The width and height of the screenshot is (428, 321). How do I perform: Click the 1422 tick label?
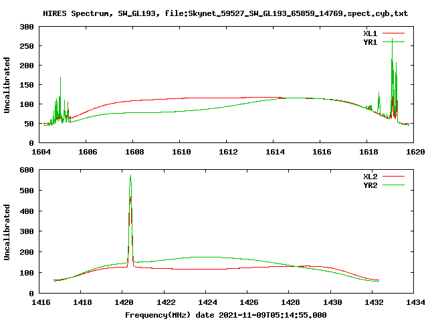pyautogui.click(x=166, y=302)
